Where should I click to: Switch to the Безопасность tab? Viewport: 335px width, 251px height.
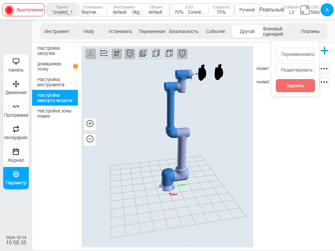[x=184, y=31]
